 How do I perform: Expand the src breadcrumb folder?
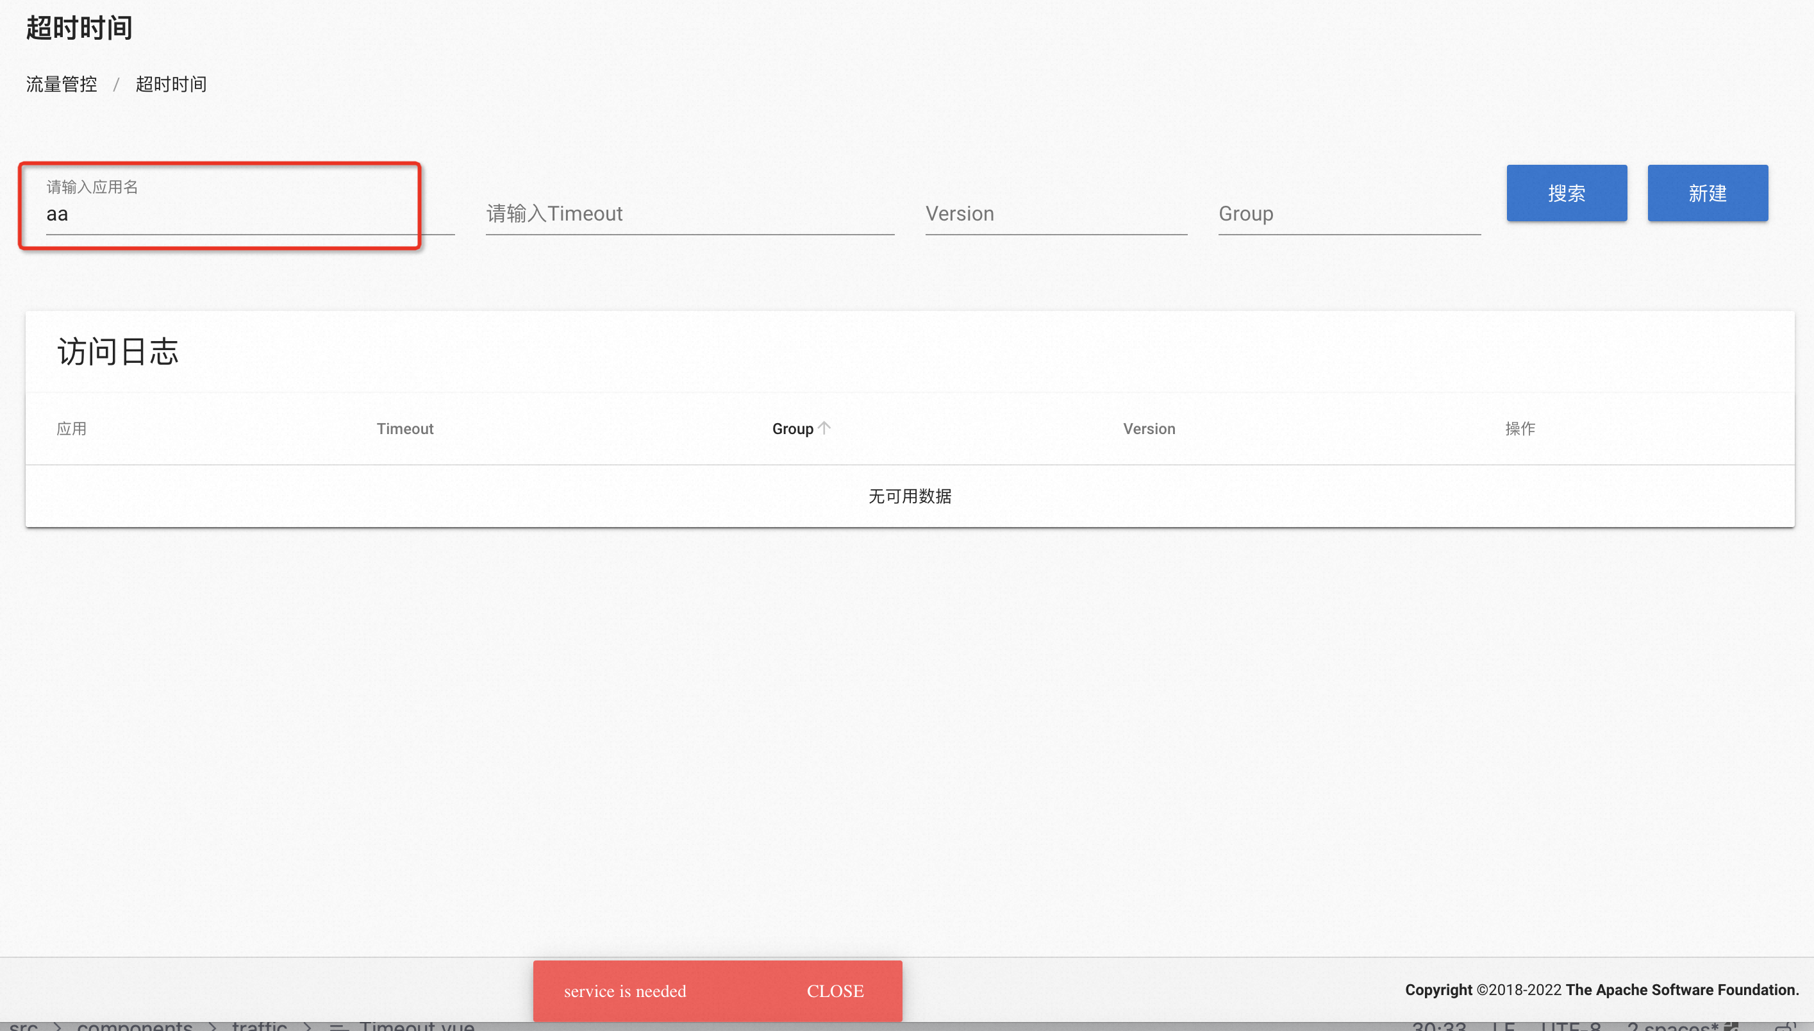tap(25, 1027)
